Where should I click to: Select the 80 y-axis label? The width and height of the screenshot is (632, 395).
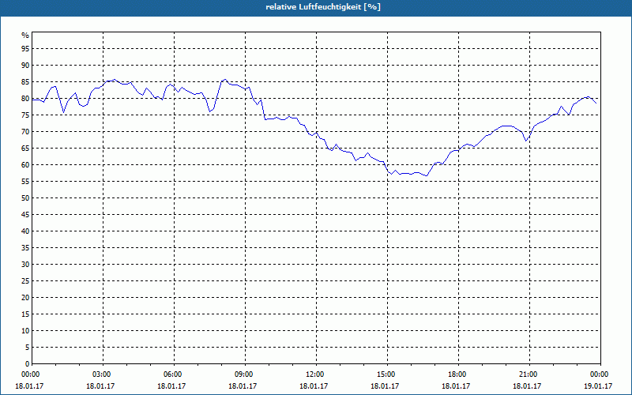point(25,98)
